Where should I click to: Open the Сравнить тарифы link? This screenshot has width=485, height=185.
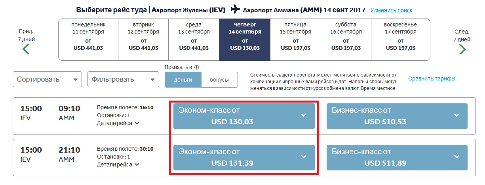pos(432,78)
